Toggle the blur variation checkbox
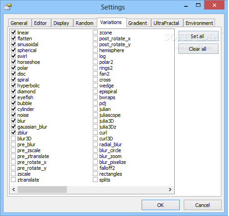Image resolution: width=229 pixels, height=216 pixels. (14, 120)
